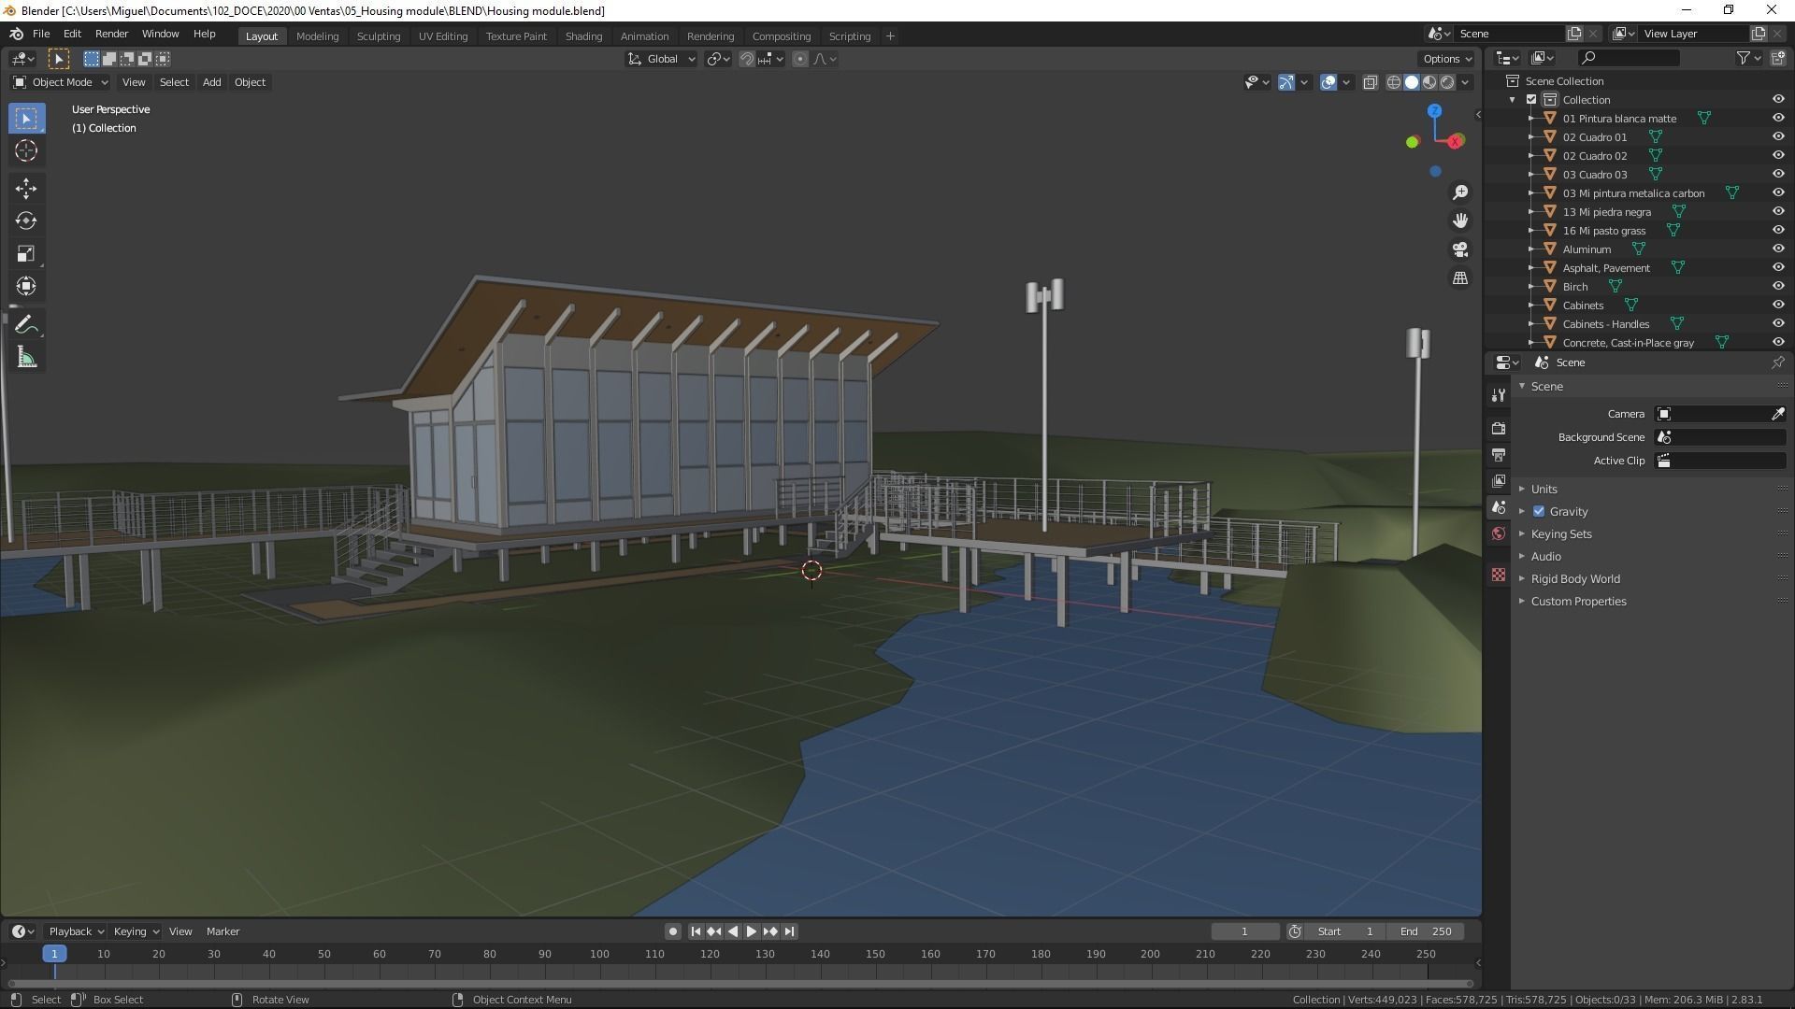Image resolution: width=1795 pixels, height=1009 pixels.
Task: Open the Object Mode dropdown
Action: pos(61,82)
